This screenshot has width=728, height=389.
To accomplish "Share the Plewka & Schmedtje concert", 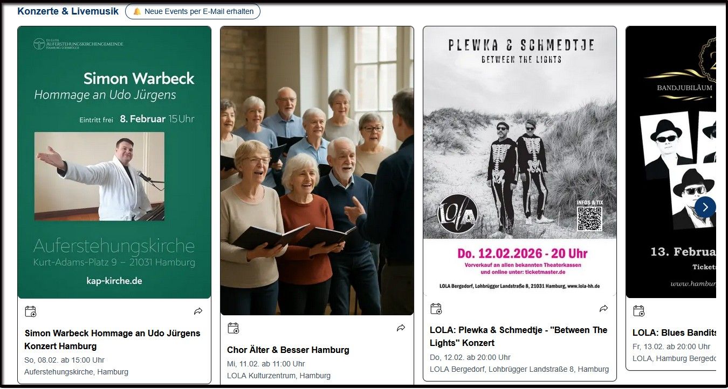I will tap(603, 309).
